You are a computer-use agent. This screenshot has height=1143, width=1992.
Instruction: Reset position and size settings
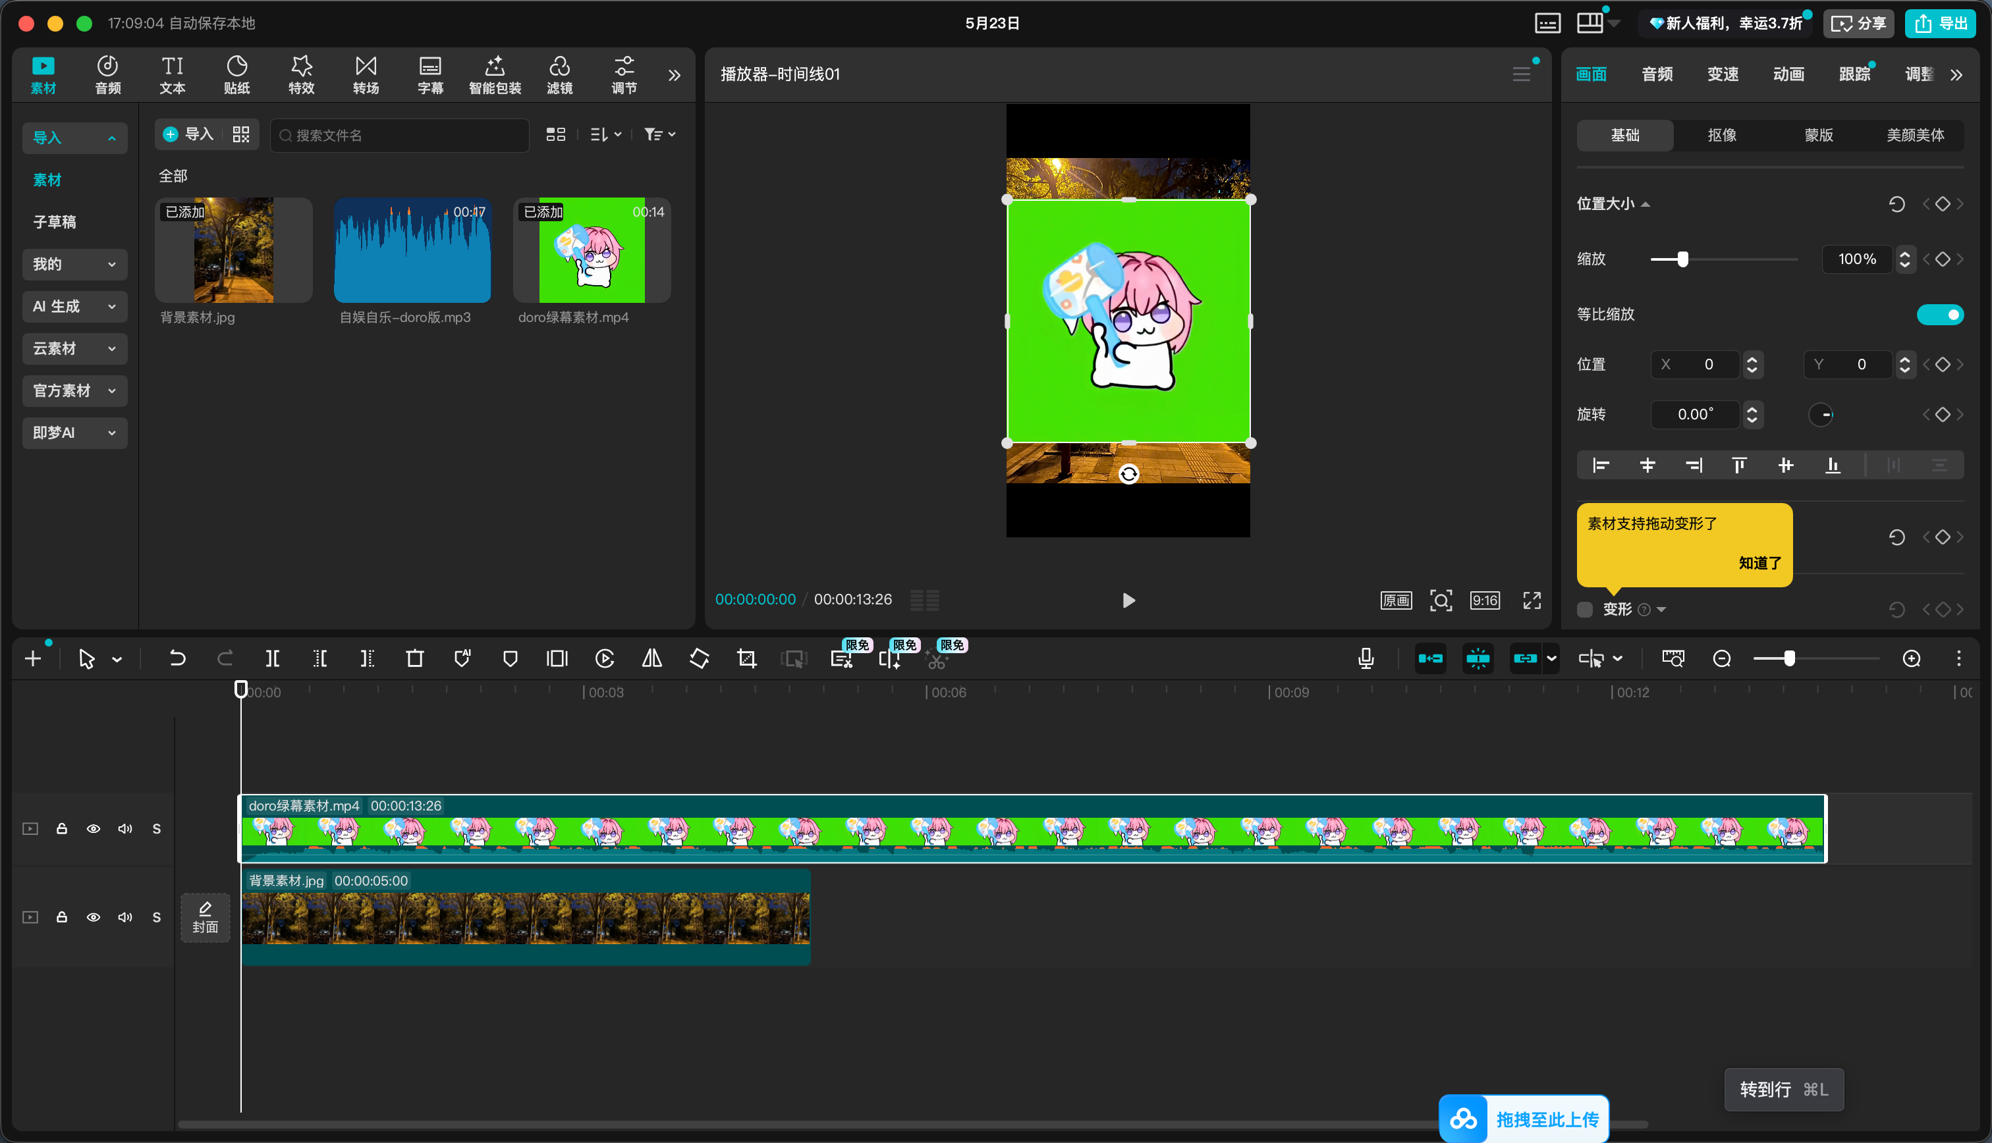click(1896, 204)
